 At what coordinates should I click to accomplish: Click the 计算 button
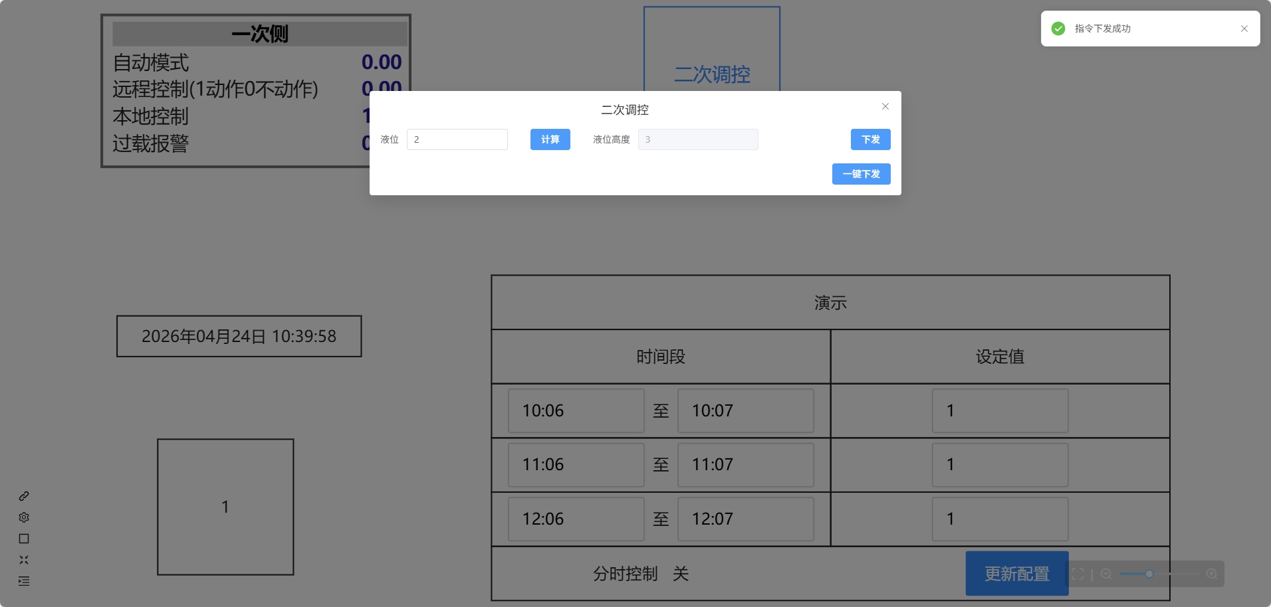tap(550, 139)
